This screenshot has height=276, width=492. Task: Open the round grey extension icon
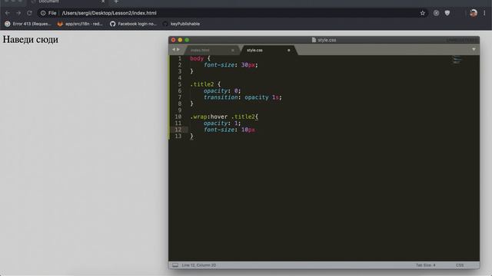point(436,13)
